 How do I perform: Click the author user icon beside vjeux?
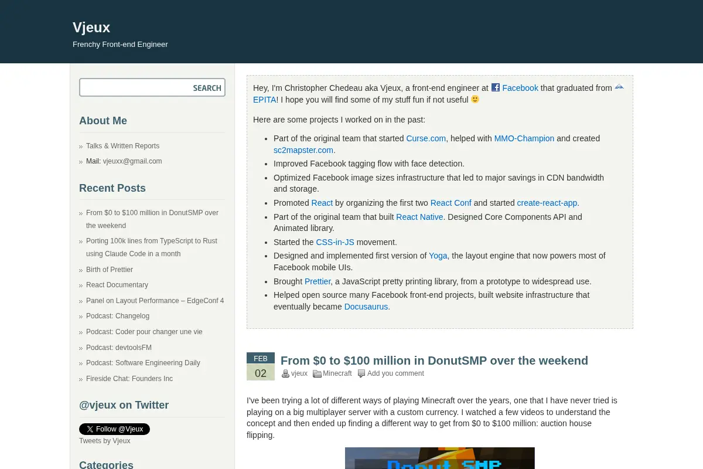coord(285,373)
